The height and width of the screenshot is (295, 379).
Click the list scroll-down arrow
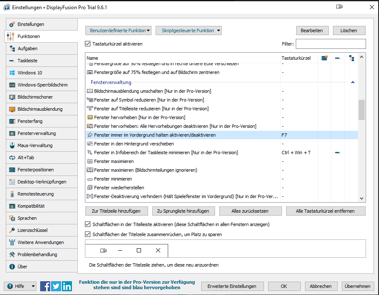361,198
